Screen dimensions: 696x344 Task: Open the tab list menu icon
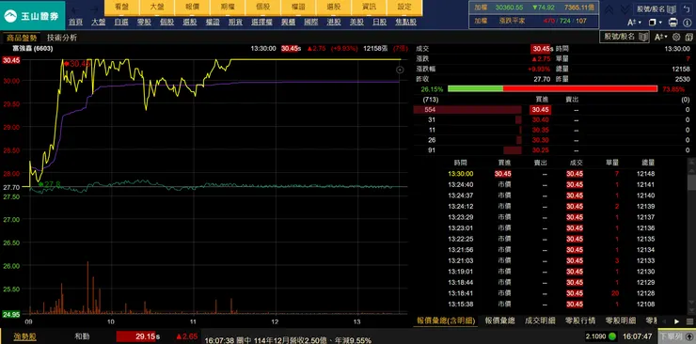pyautogui.click(x=688, y=321)
